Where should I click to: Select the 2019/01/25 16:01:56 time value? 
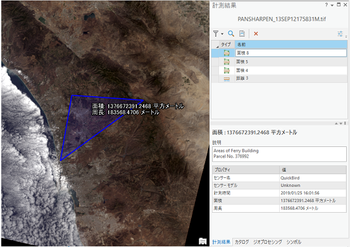click(300, 193)
